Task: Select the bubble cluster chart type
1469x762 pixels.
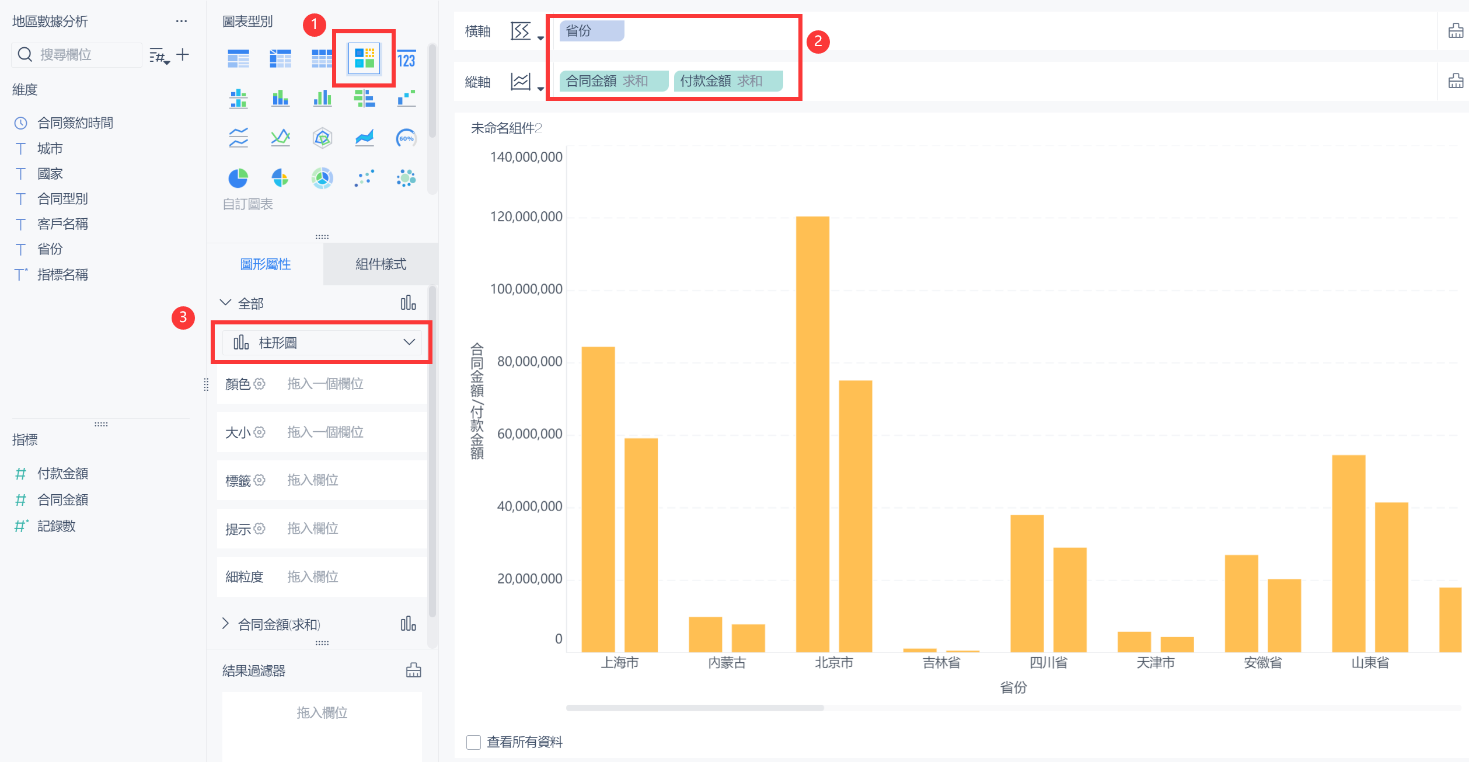Action: pyautogui.click(x=406, y=178)
